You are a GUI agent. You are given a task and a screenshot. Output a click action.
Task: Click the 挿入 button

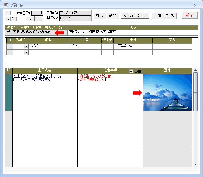100,15
